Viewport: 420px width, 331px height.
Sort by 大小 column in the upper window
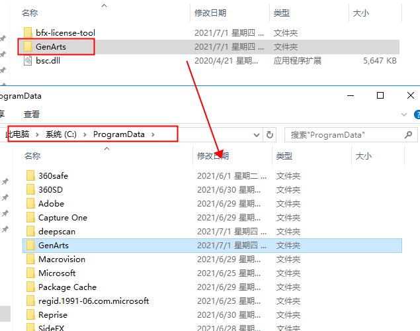pyautogui.click(x=361, y=13)
